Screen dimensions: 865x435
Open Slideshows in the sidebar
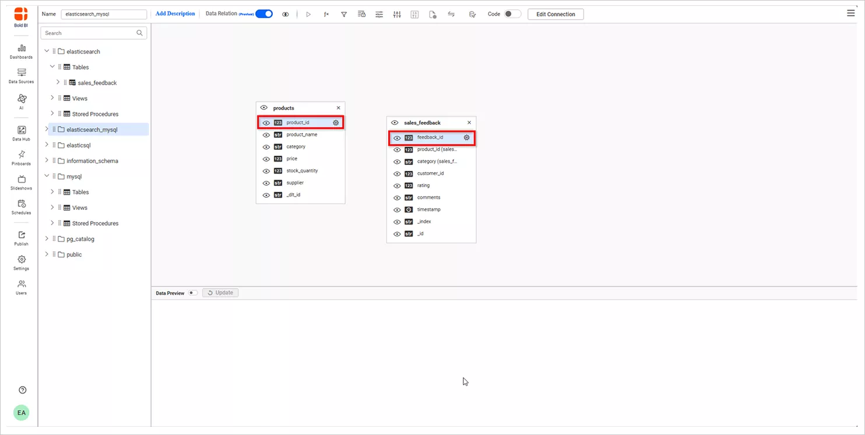22,182
